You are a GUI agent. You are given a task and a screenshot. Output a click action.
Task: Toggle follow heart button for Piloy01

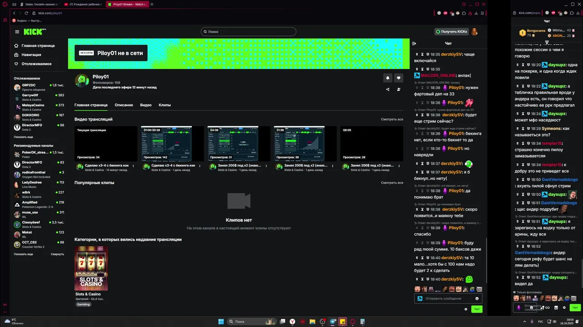(399, 78)
